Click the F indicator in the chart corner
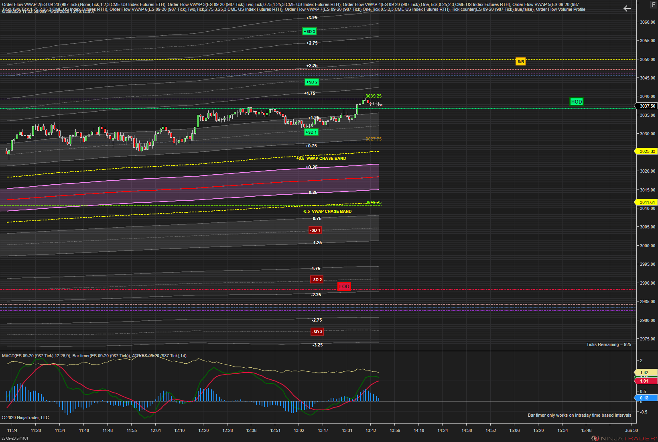The width and height of the screenshot is (658, 442). 654,4
